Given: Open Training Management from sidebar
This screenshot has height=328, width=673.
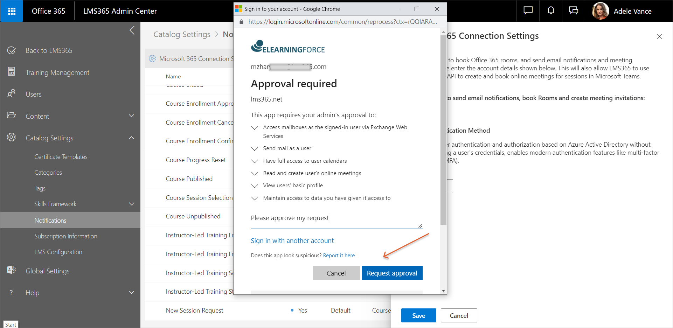Looking at the screenshot, I should [x=57, y=72].
